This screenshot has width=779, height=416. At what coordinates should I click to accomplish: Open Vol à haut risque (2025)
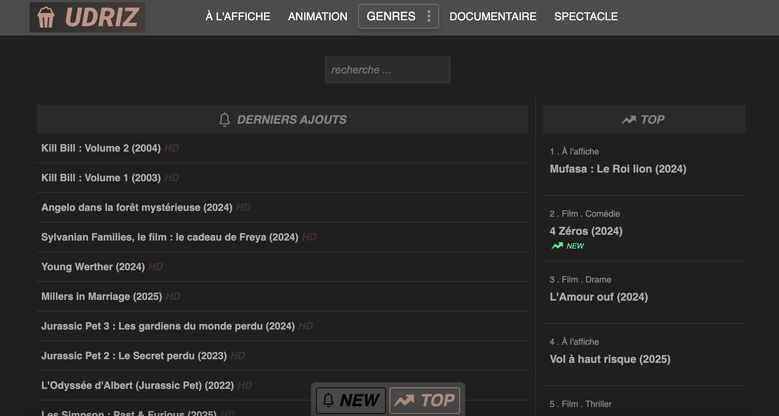(610, 359)
